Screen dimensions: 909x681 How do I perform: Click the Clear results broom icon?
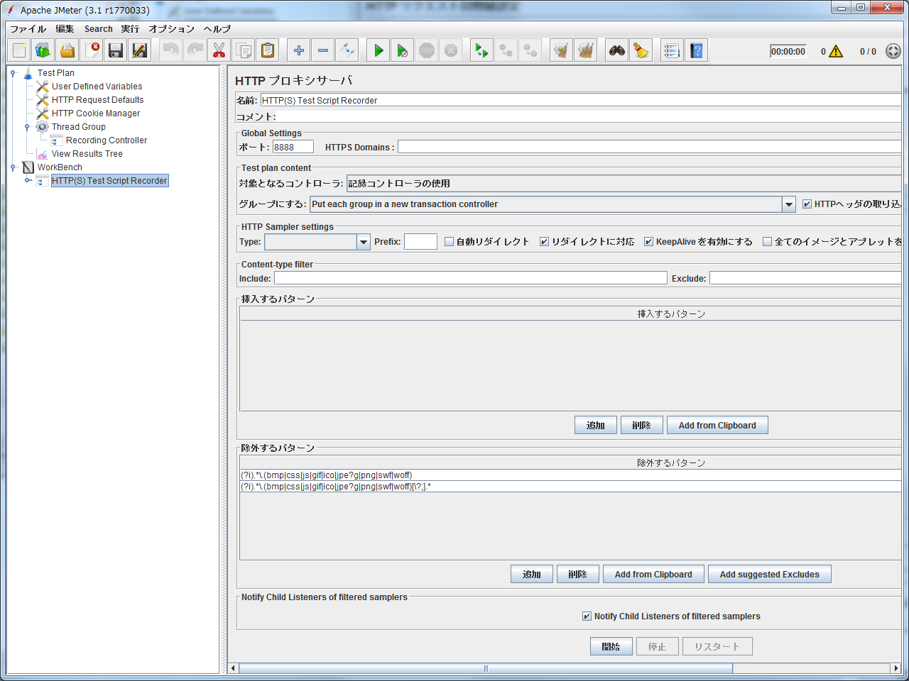coord(562,50)
